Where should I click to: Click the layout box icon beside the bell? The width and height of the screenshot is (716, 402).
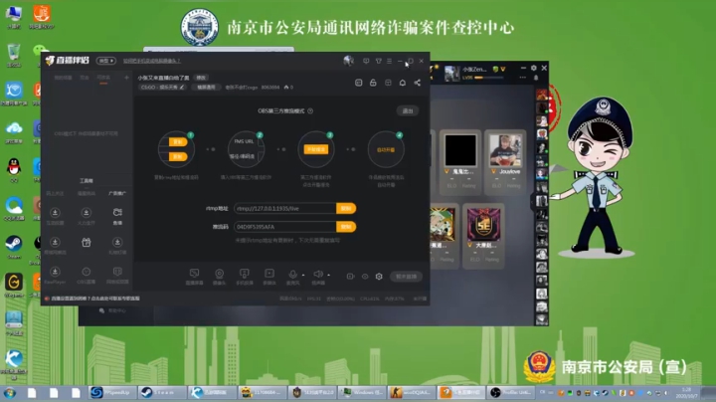[388, 83]
